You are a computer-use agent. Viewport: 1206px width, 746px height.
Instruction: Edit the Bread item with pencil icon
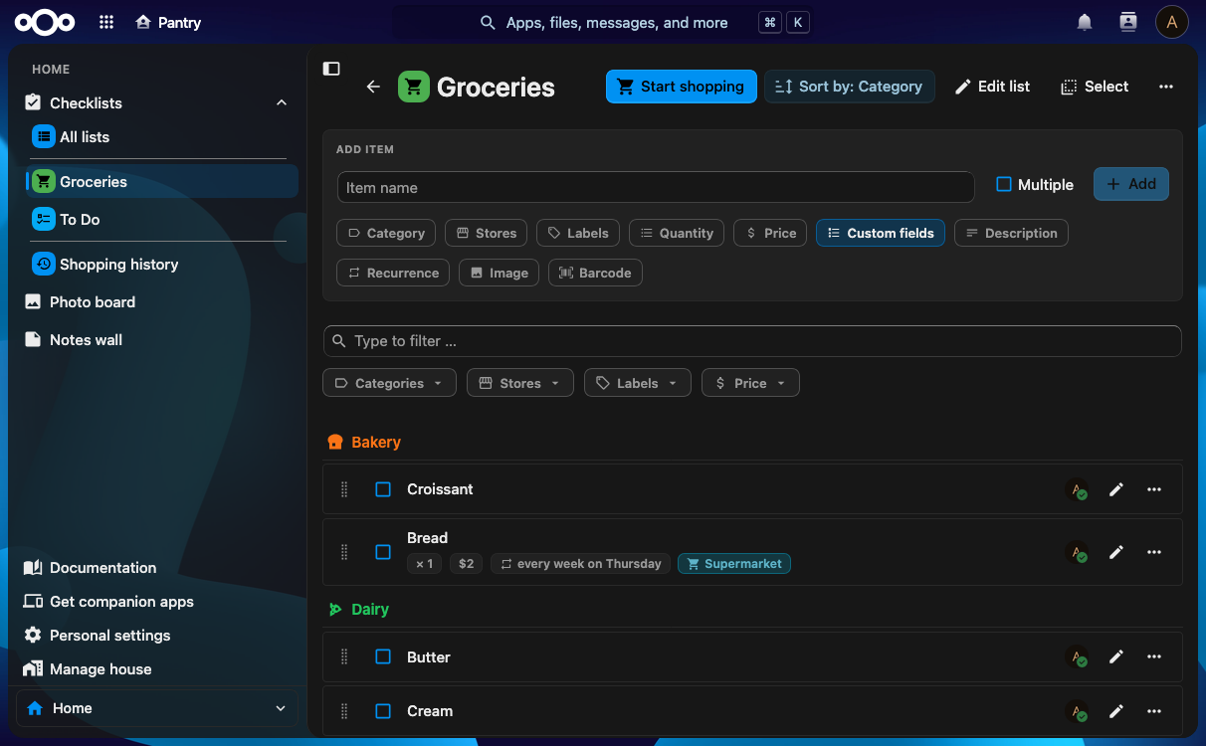point(1116,552)
